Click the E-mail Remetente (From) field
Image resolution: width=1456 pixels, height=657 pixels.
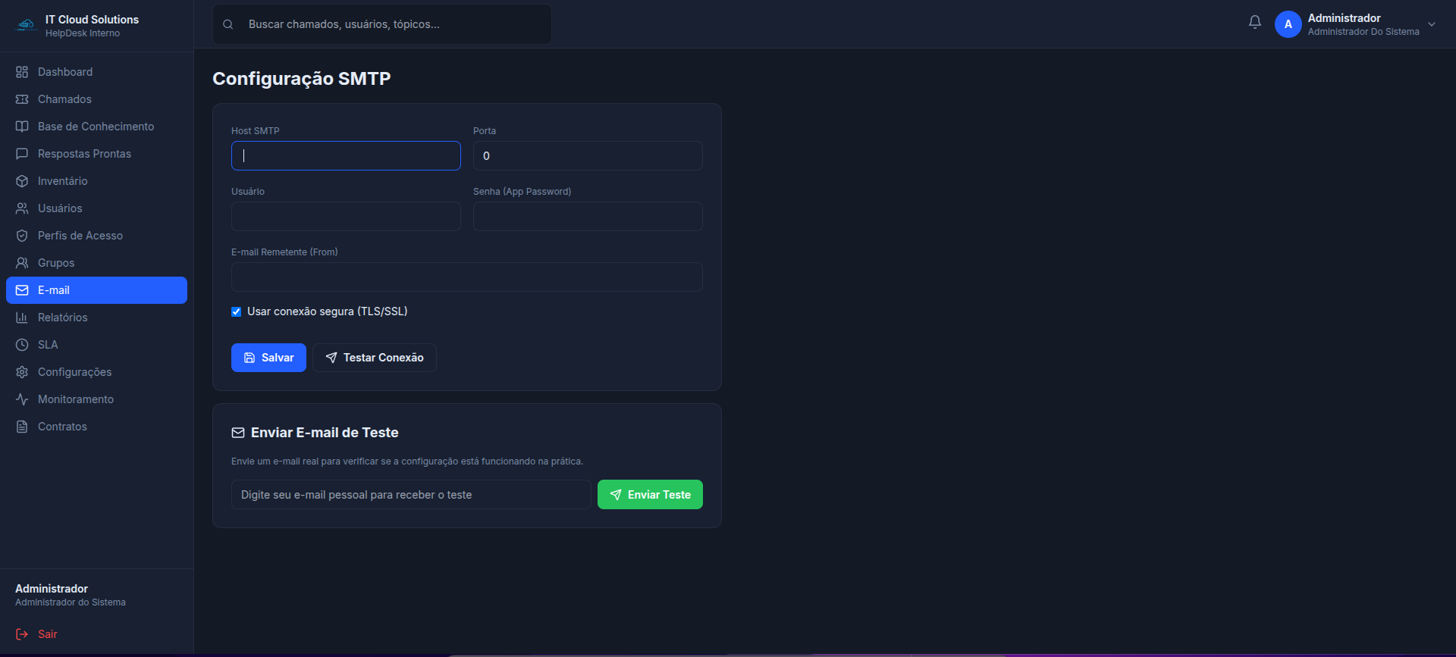tap(467, 277)
